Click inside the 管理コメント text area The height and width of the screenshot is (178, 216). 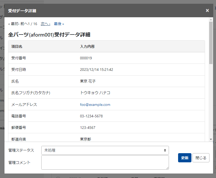(105, 162)
